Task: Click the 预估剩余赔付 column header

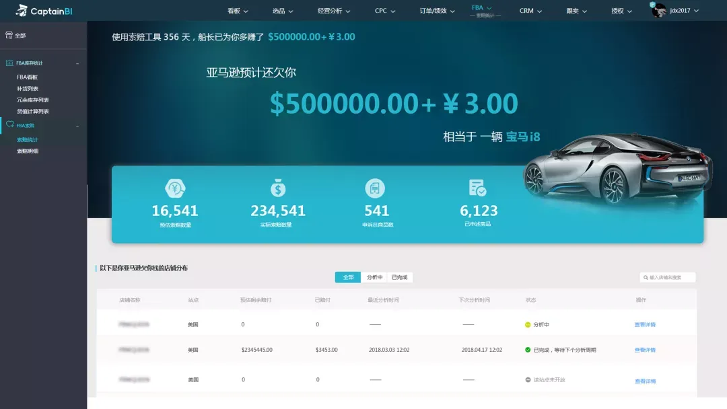Action: tap(256, 300)
